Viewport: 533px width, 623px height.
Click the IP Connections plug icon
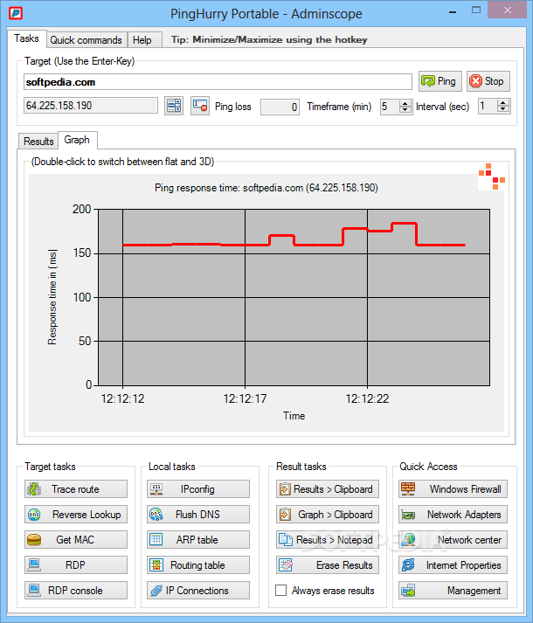tap(156, 591)
